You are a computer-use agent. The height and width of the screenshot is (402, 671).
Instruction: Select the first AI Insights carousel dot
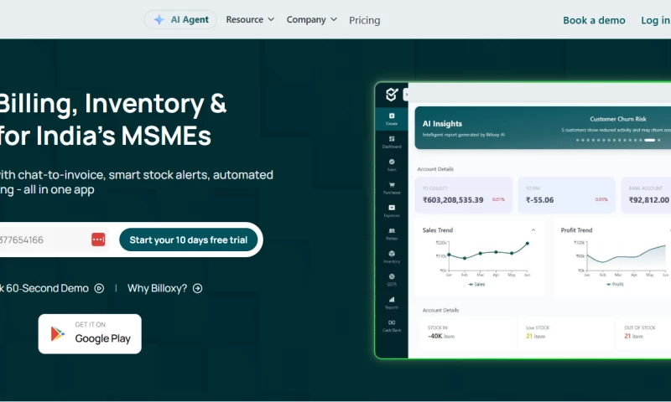tap(577, 140)
